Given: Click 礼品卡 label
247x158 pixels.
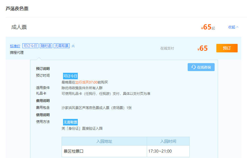Looking at the screenshot, I should point(41,93).
